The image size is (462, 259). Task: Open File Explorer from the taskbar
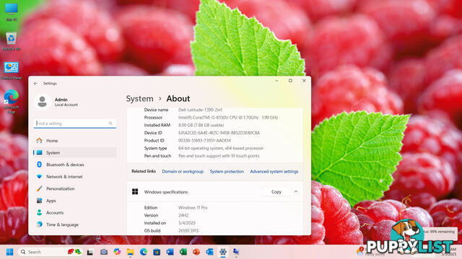tap(130, 252)
